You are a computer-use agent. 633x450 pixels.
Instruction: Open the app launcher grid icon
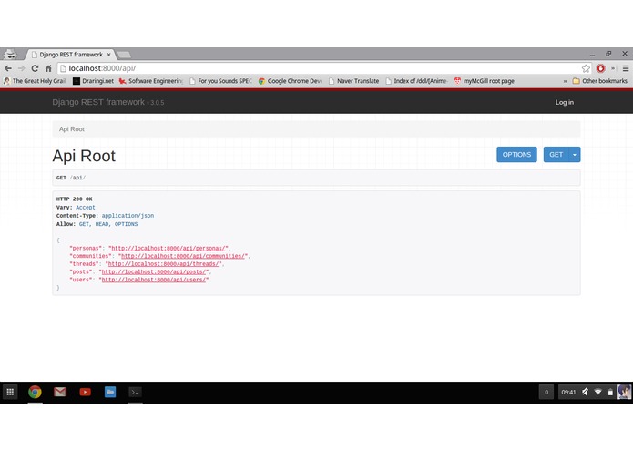pyautogui.click(x=11, y=392)
